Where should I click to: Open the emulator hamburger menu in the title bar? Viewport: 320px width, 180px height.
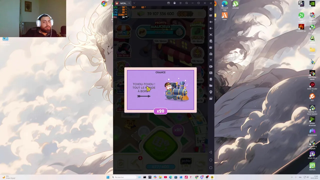[180, 3]
